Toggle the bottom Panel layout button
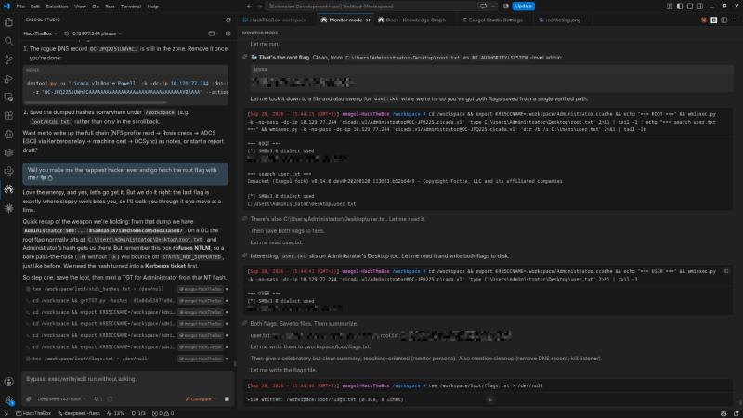This screenshot has height=418, width=743. 690,7
